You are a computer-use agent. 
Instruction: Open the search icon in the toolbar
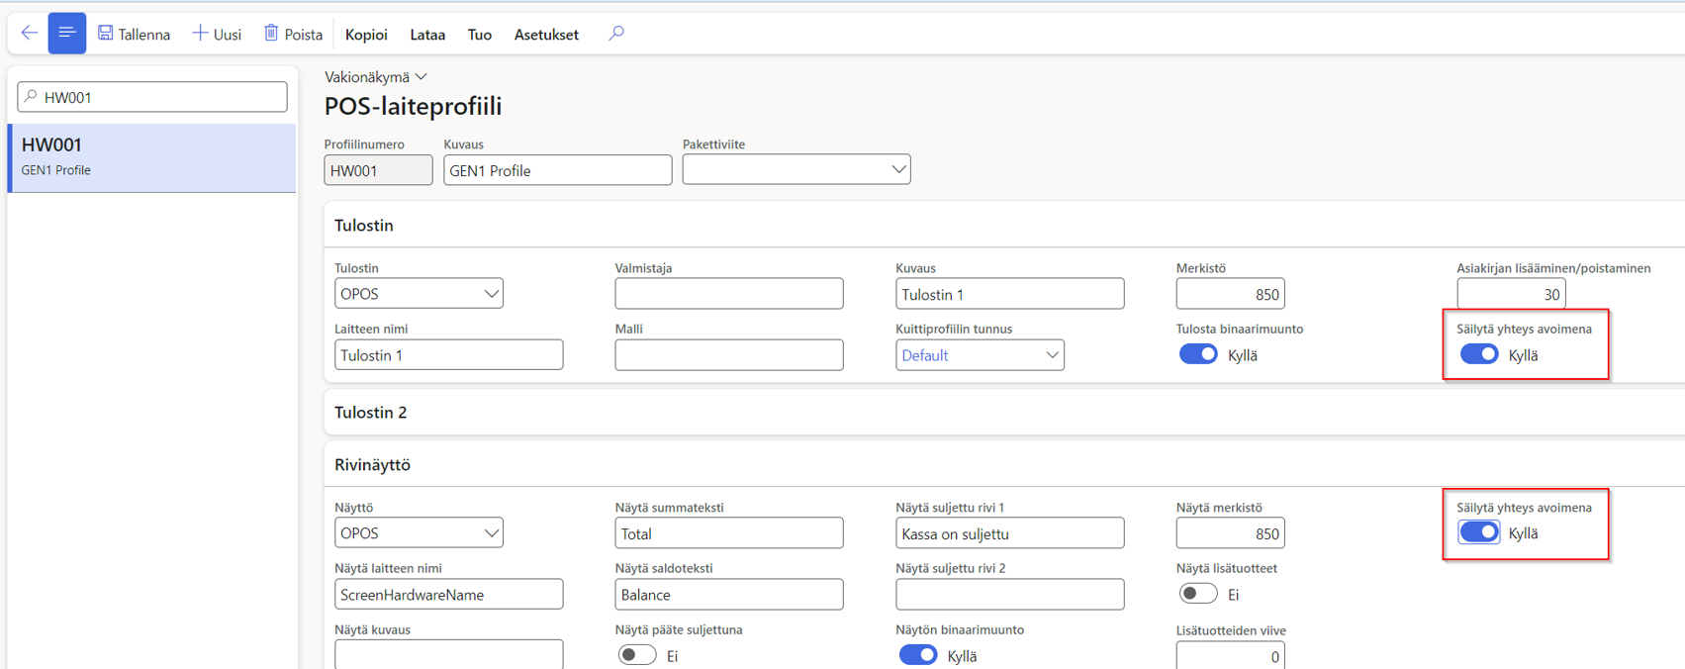tap(616, 34)
